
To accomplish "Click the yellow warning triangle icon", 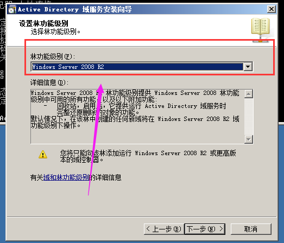I will coord(43,155).
